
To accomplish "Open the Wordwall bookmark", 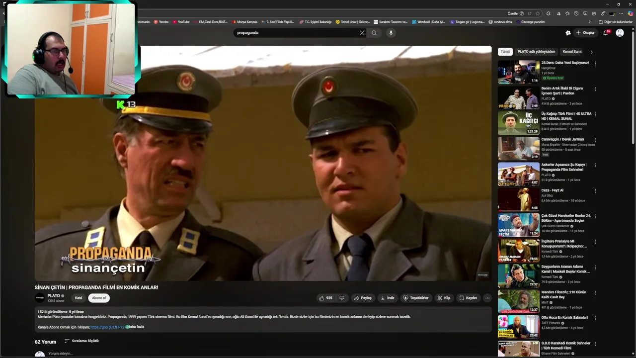I will point(428,22).
